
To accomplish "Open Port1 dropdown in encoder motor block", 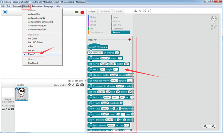I will pyautogui.click(x=114, y=81).
